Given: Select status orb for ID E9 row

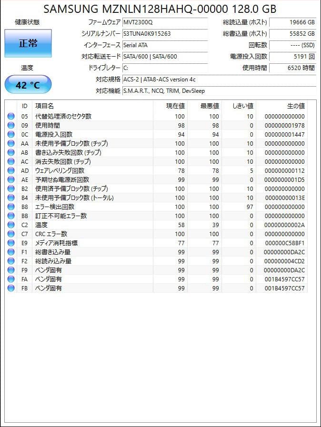Looking at the screenshot, I should pyautogui.click(x=11, y=243).
